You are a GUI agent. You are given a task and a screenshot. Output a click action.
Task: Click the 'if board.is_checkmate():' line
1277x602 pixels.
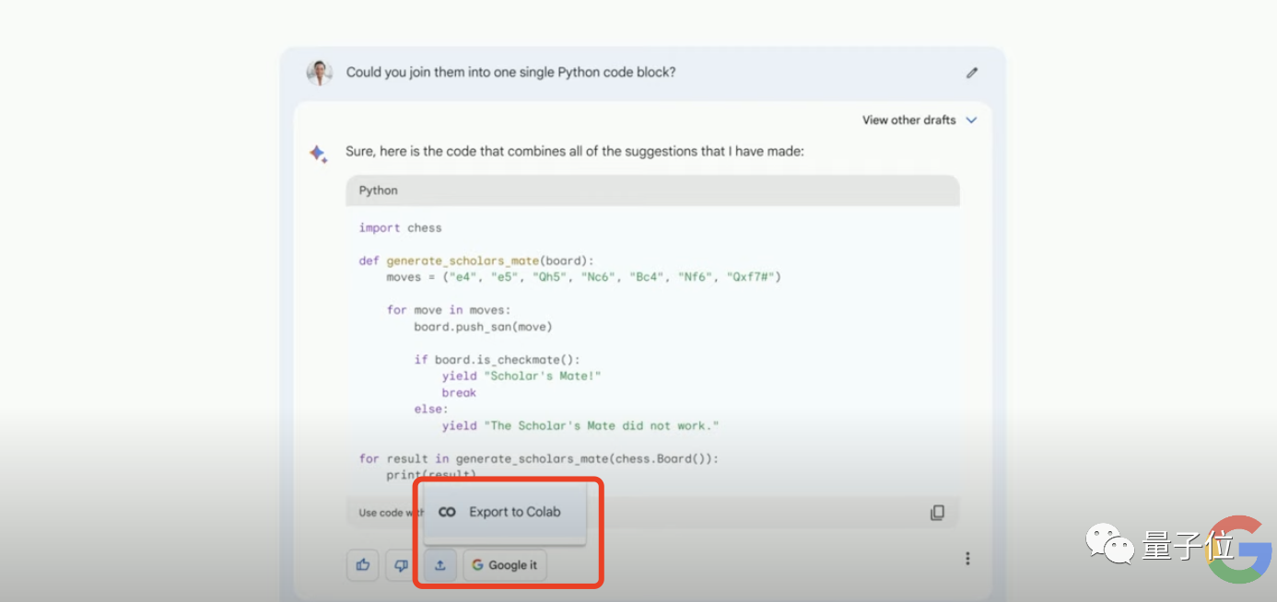click(x=497, y=359)
